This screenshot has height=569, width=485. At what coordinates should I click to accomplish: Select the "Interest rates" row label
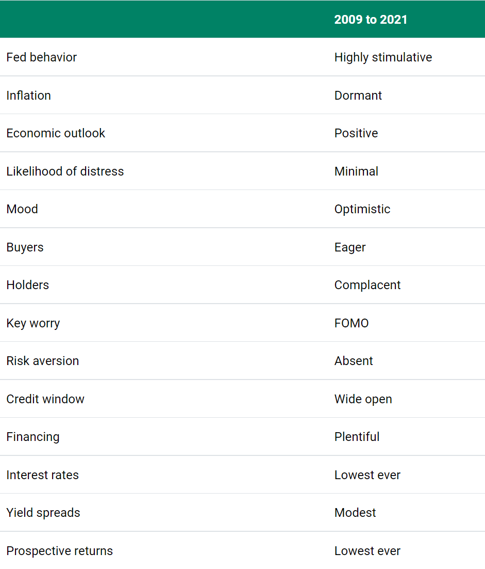pos(42,475)
